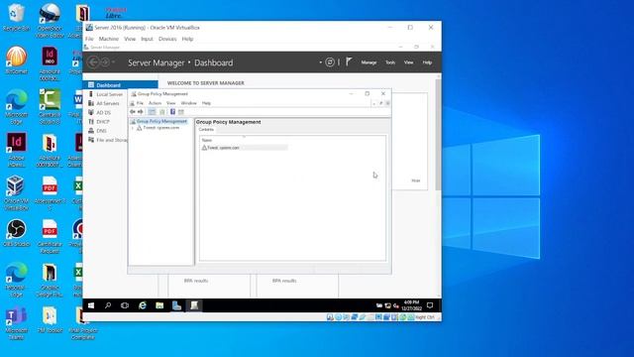The height and width of the screenshot is (357, 634).
Task: Launch OBS Studio from the desktop
Action: click(16, 233)
